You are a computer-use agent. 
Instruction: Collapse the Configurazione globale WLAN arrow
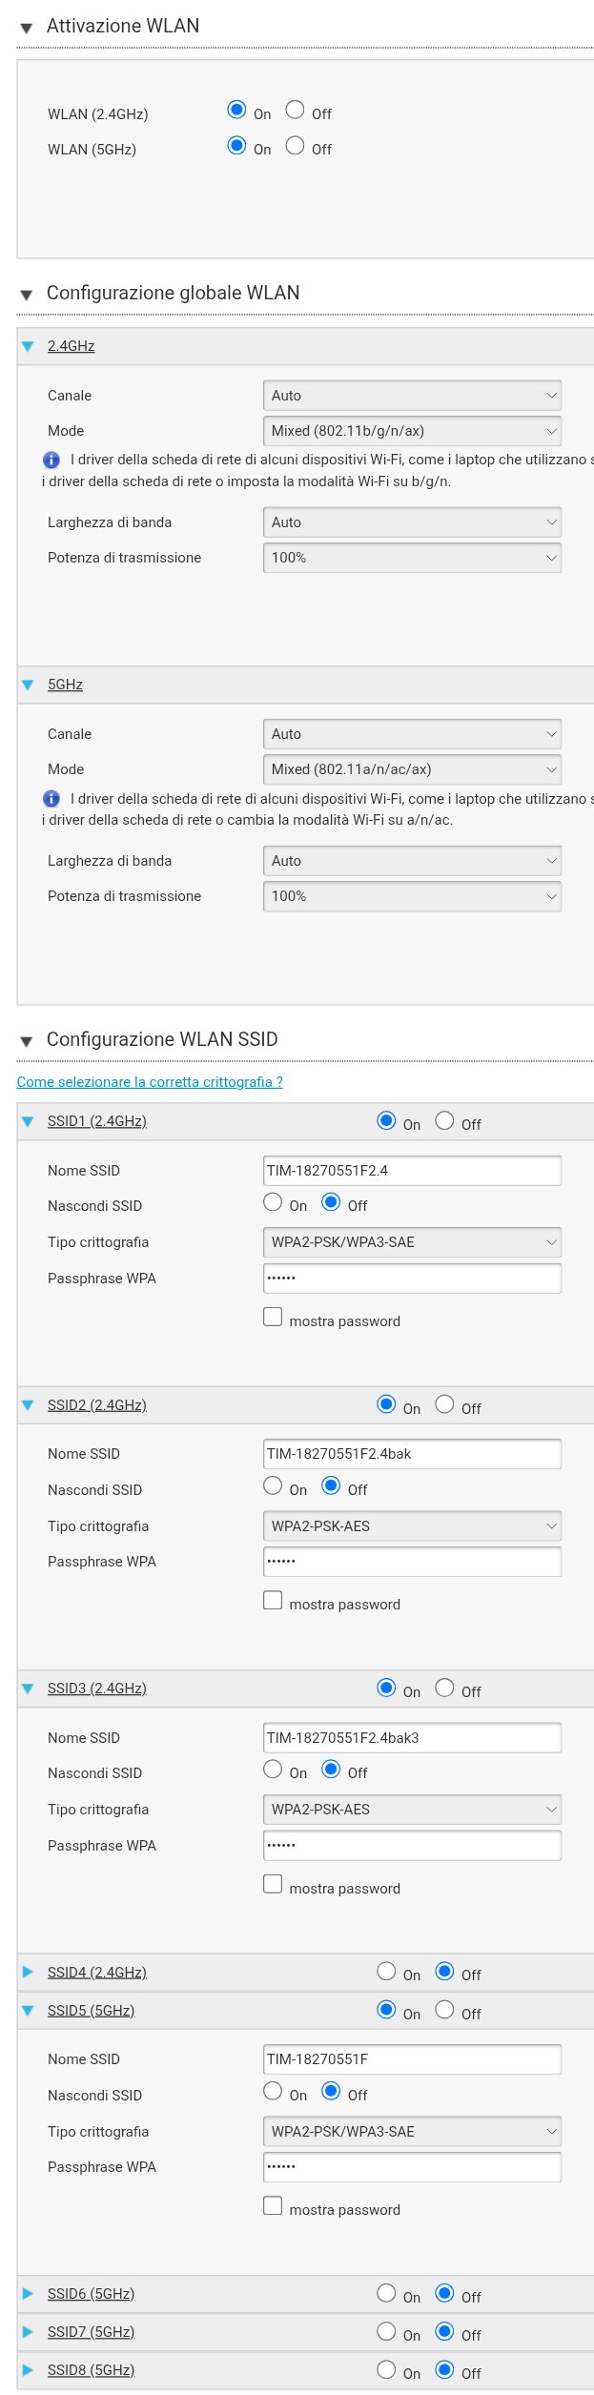coord(27,295)
